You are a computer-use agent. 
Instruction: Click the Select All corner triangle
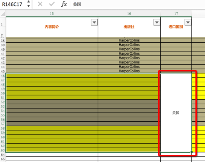coord(3,14)
